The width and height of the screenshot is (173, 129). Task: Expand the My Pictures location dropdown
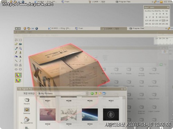(x=87, y=94)
